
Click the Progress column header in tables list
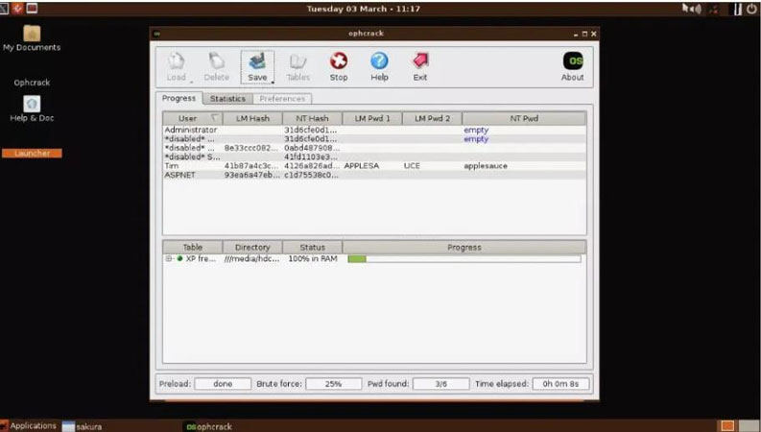[464, 247]
